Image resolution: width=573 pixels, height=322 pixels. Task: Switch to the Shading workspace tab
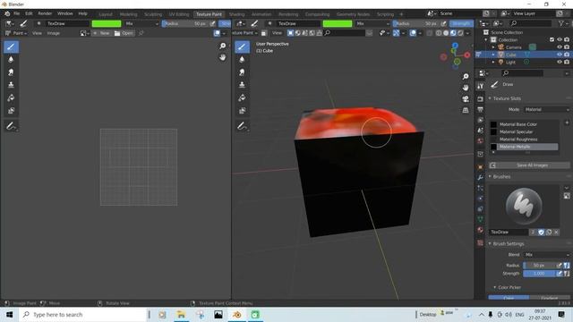236,14
